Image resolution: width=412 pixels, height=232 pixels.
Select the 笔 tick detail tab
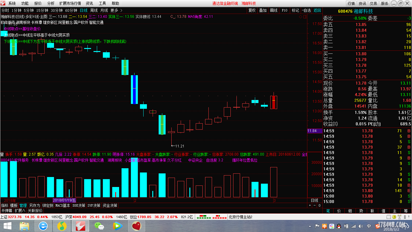click(x=328, y=211)
